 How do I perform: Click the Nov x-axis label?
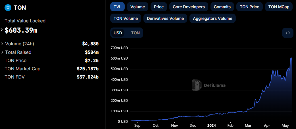click(x=175, y=126)
